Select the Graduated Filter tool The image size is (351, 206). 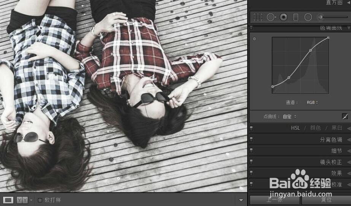(x=296, y=17)
